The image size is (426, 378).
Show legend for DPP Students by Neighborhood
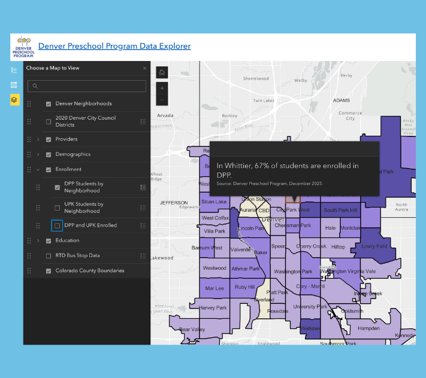point(143,187)
